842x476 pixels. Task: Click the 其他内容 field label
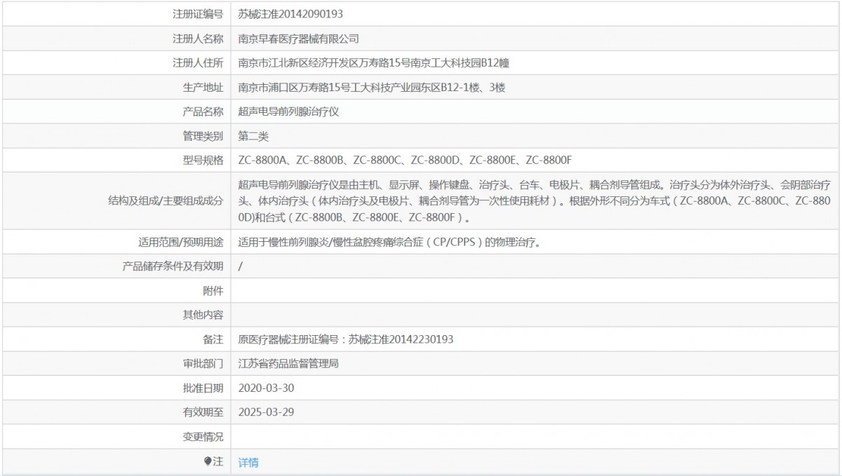(203, 315)
